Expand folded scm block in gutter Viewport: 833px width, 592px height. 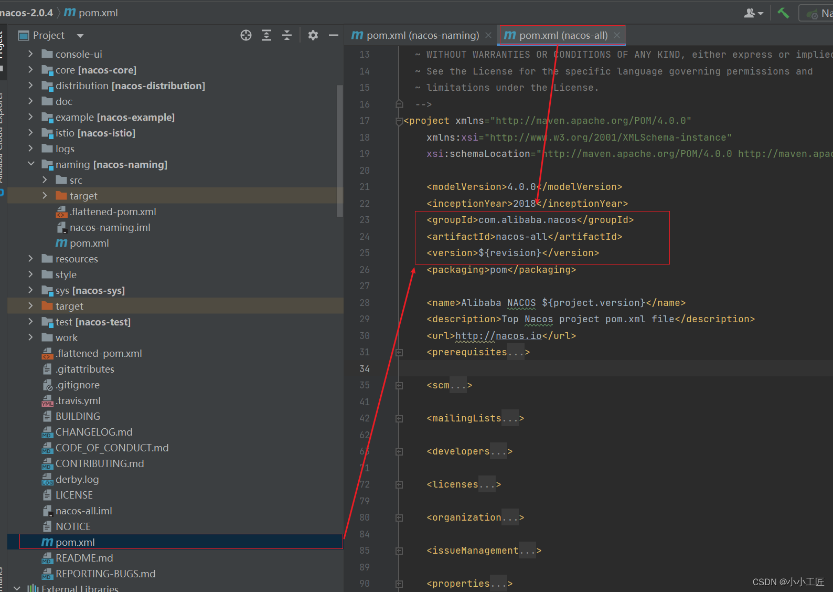(399, 385)
